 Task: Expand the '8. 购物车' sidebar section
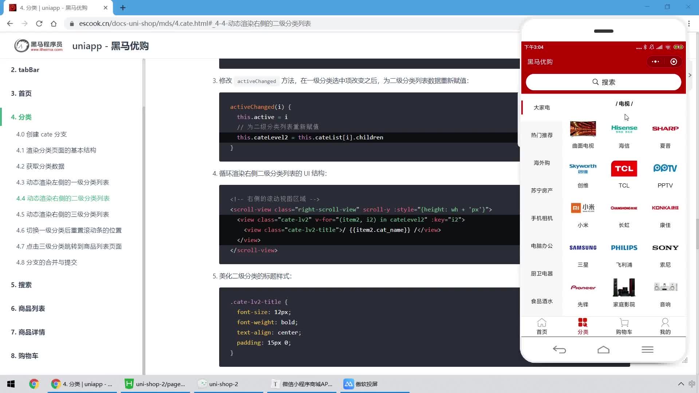(24, 356)
